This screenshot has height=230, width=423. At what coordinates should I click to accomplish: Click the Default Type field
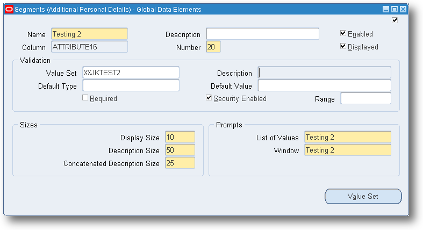131,86
